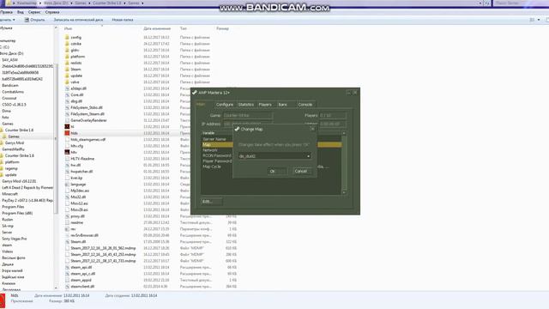Click the steamclient.dll file icon
This screenshot has width=549, height=309.
(x=67, y=286)
